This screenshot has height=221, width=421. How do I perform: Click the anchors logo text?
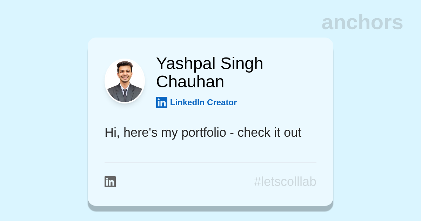point(362,22)
